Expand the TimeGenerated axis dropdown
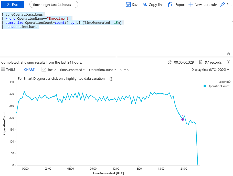This screenshot has height=176, width=233. 72,70
